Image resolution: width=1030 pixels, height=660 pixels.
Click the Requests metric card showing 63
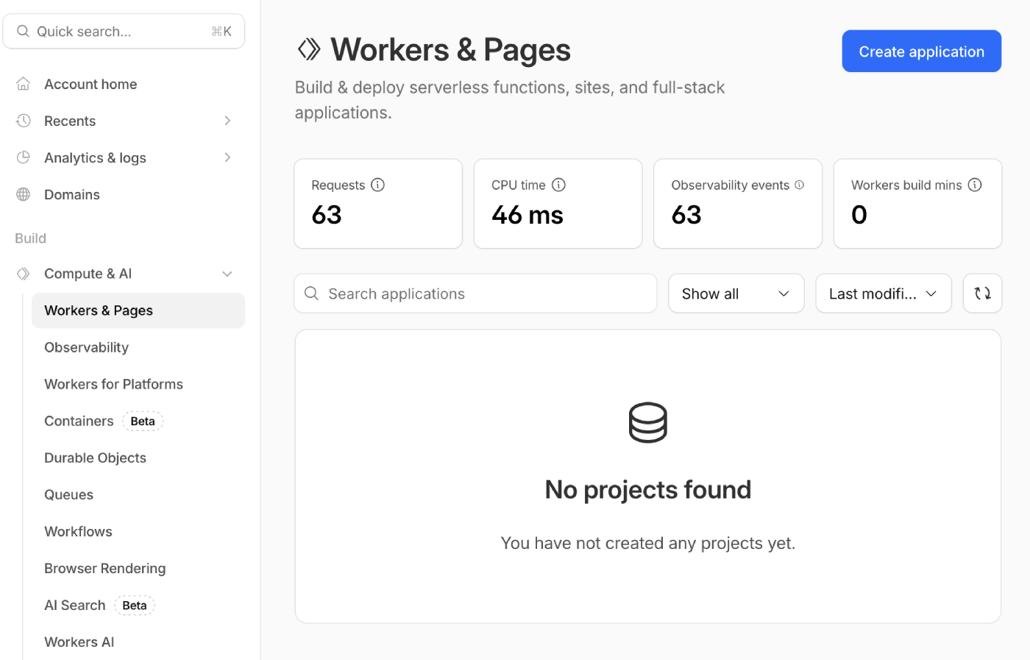[x=378, y=204]
